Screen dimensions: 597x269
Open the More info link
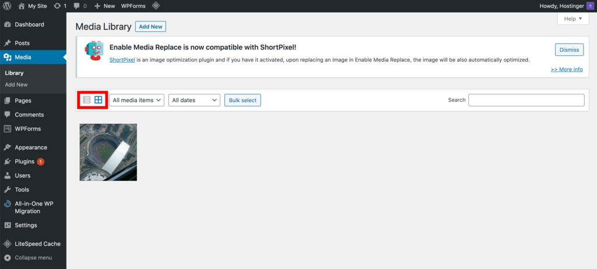click(x=566, y=69)
